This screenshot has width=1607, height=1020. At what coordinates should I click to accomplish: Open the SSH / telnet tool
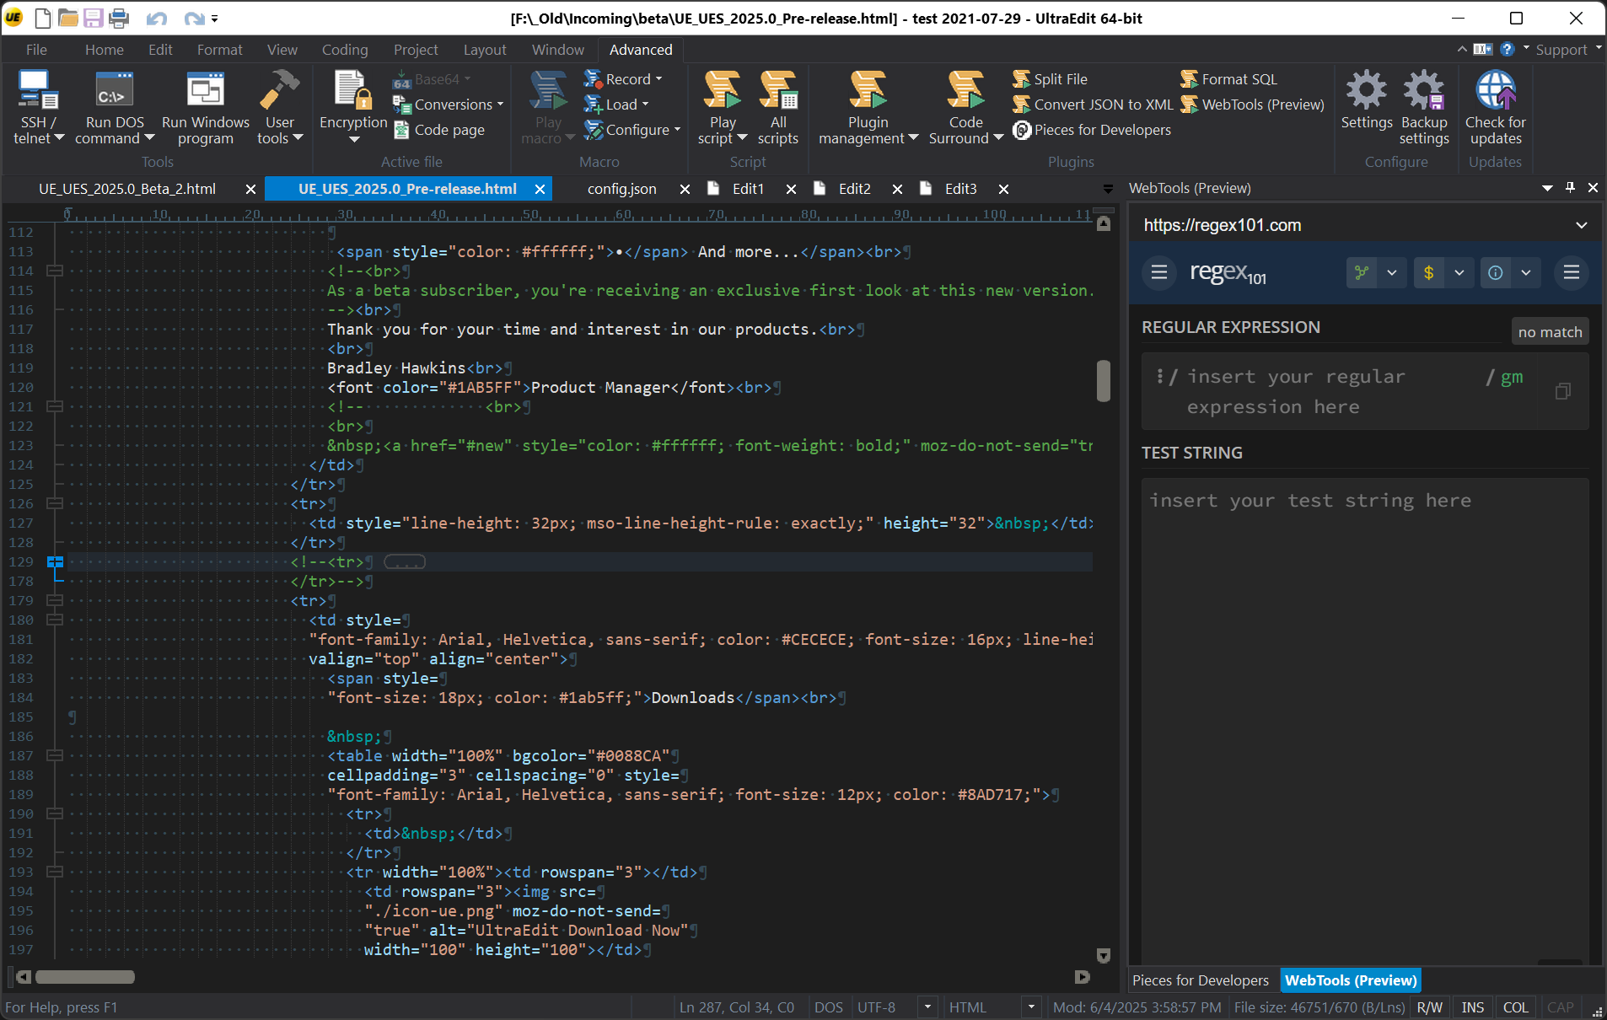[x=38, y=108]
